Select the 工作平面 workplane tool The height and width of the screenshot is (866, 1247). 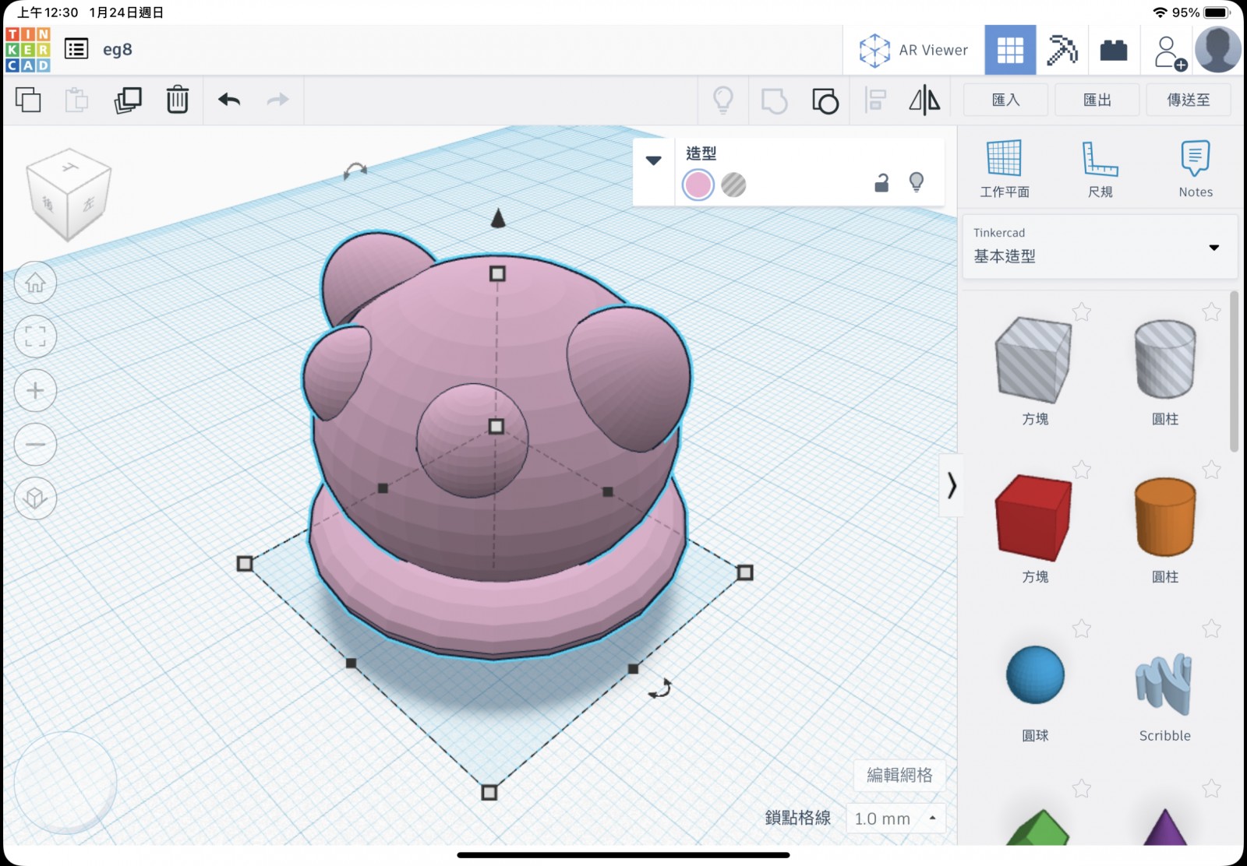pos(1004,169)
